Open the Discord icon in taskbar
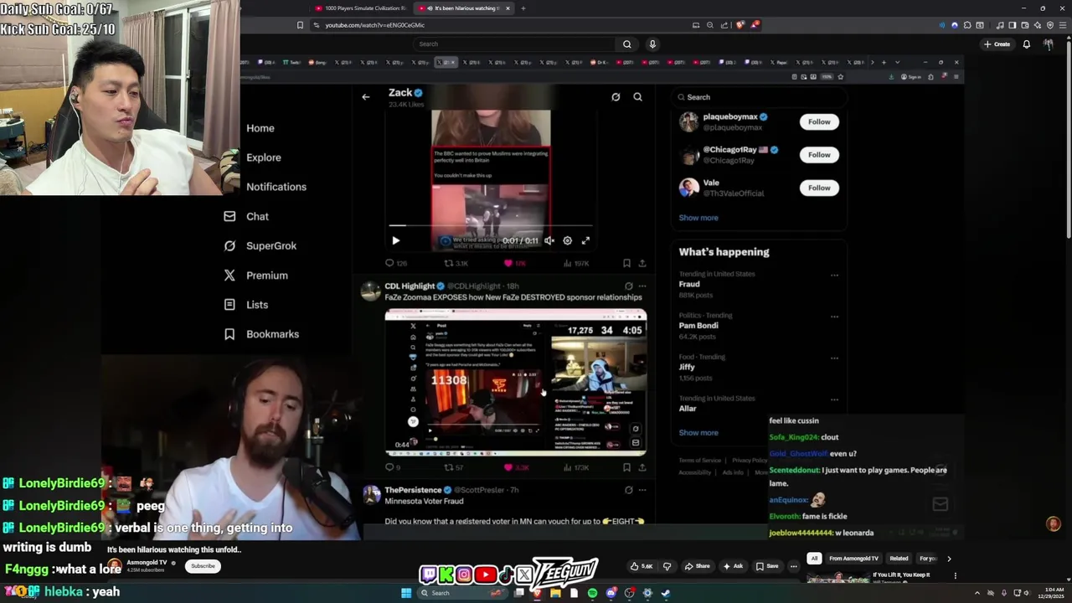Image resolution: width=1072 pixels, height=603 pixels. coord(611,593)
